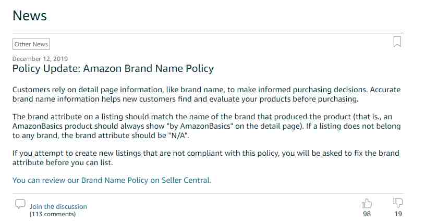425x224 pixels.
Task: Click the (113 comments) text
Action: (53, 214)
